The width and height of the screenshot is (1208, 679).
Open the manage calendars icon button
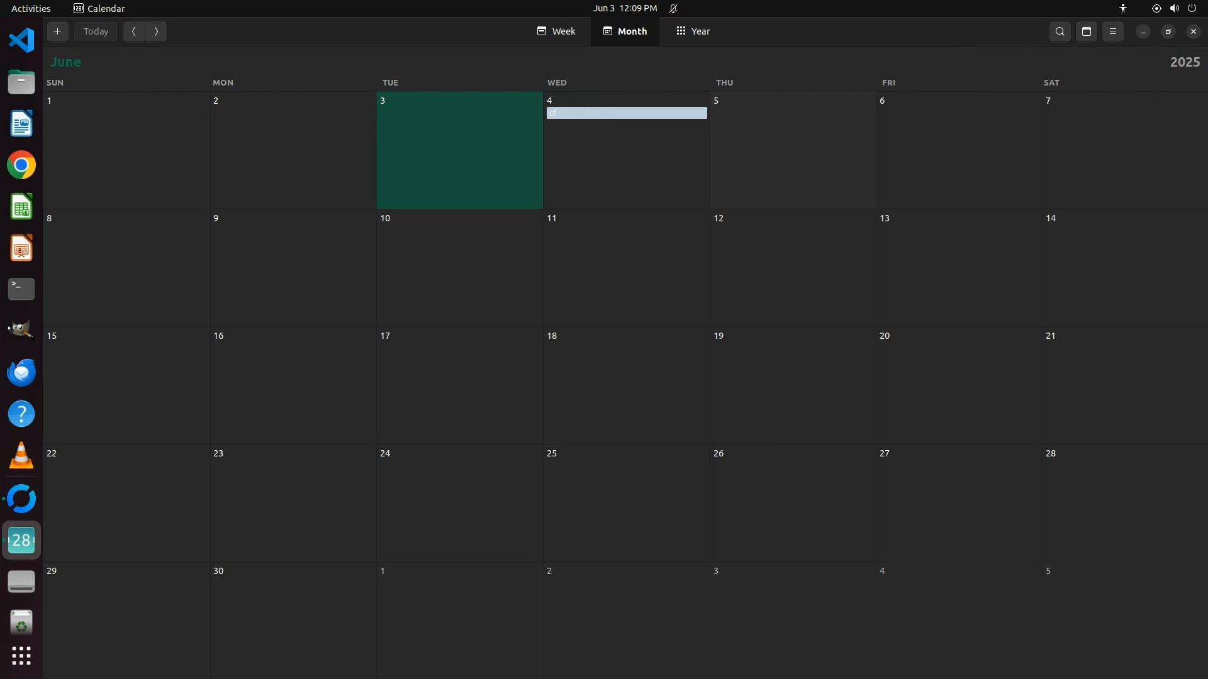pyautogui.click(x=1087, y=31)
